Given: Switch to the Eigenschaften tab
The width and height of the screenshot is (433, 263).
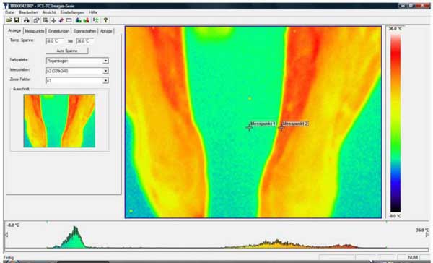Looking at the screenshot, I should [85, 31].
